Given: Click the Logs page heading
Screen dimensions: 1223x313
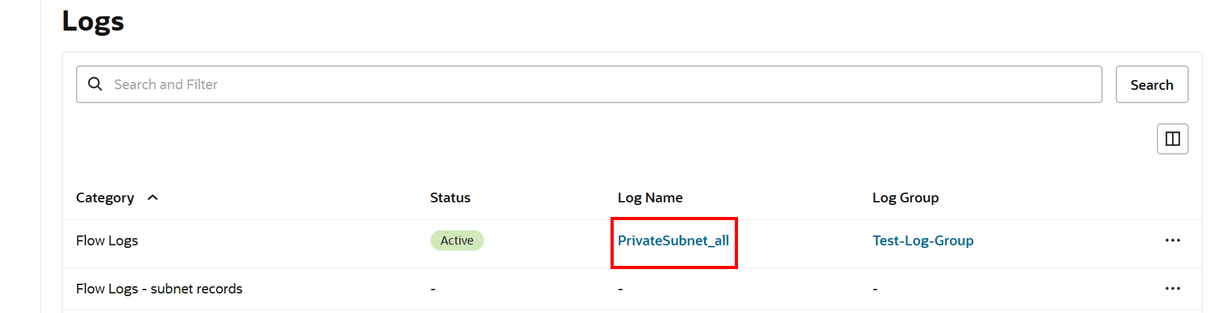Looking at the screenshot, I should (93, 21).
